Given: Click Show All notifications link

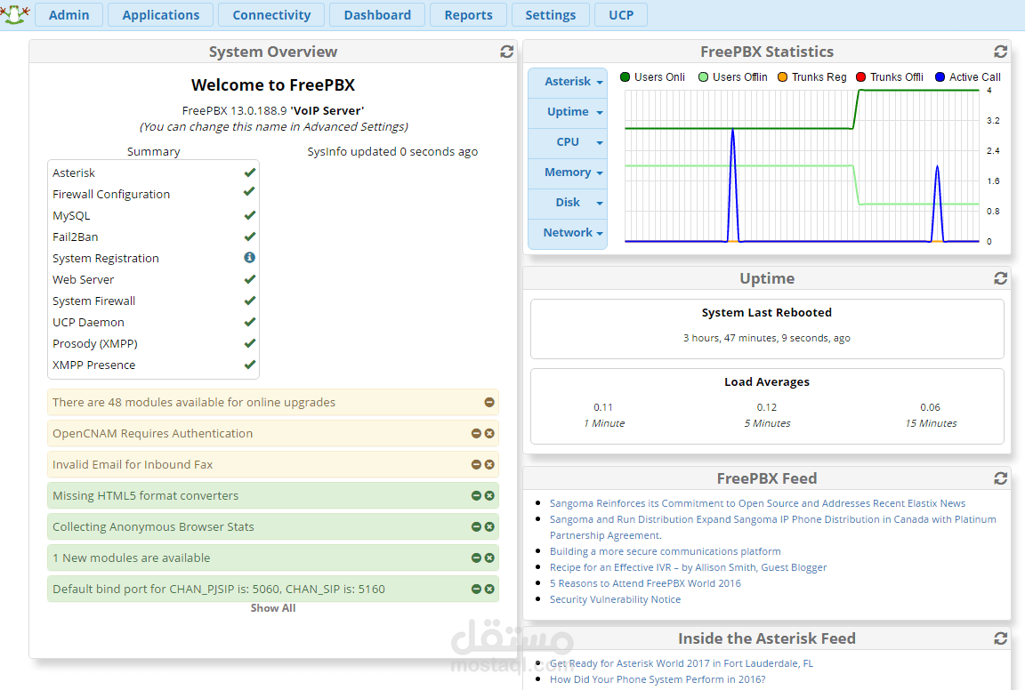Looking at the screenshot, I should coord(273,608).
